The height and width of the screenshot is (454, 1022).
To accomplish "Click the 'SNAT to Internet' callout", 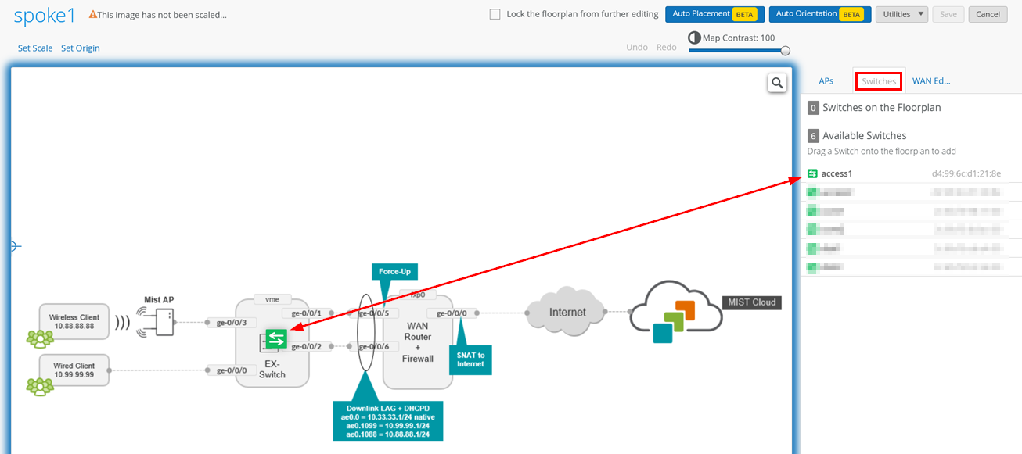I will tap(470, 359).
